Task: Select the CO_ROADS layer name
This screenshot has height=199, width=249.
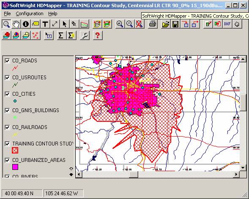Action: pyautogui.click(x=25, y=61)
